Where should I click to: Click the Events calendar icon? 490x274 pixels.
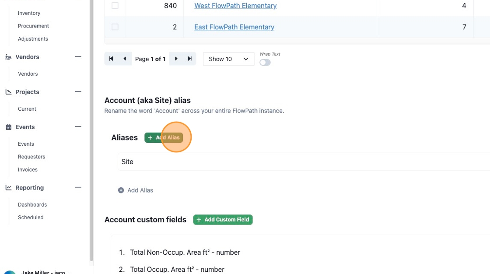(x=8, y=127)
